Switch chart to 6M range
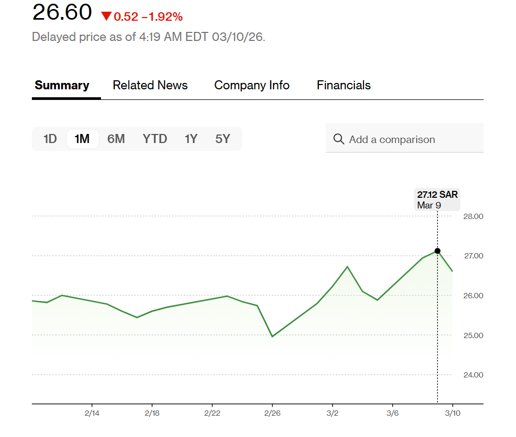Screen dimensions: 516x437 point(116,139)
